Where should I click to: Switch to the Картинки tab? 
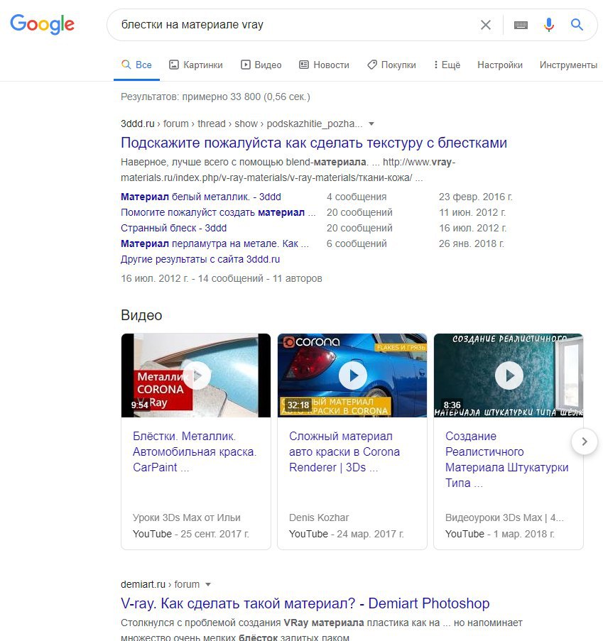coord(196,65)
